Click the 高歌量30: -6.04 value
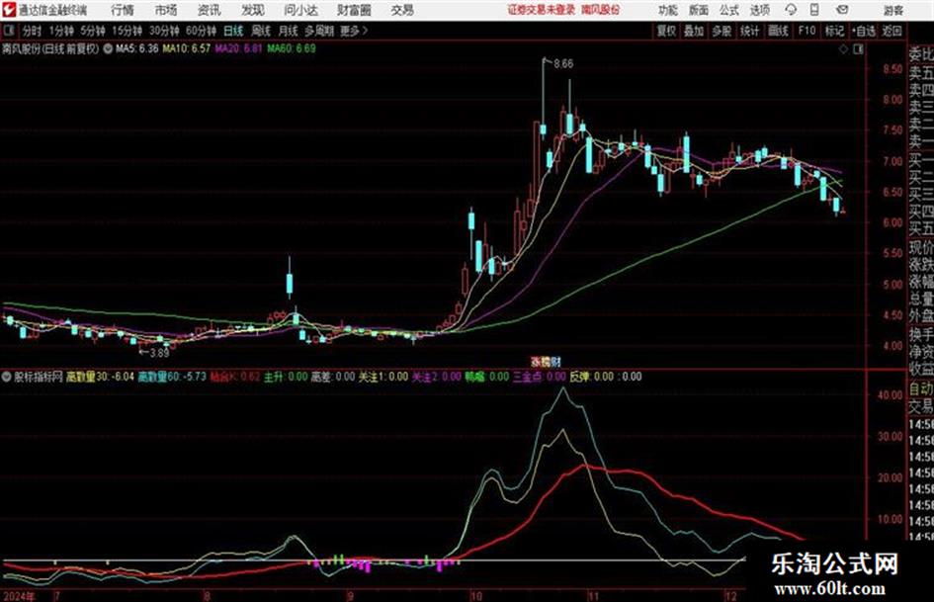Screen dimensions: 934x602 100,377
